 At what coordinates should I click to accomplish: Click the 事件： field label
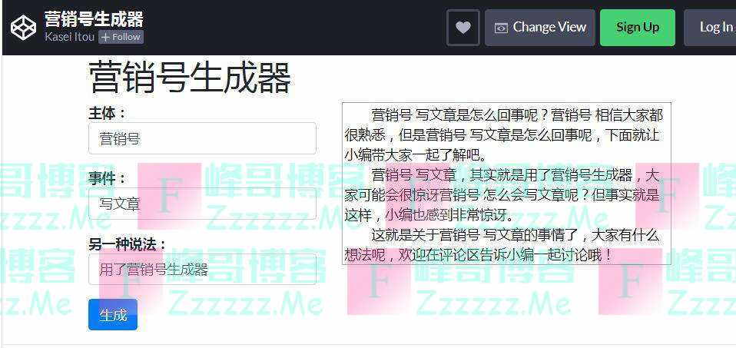tap(108, 179)
